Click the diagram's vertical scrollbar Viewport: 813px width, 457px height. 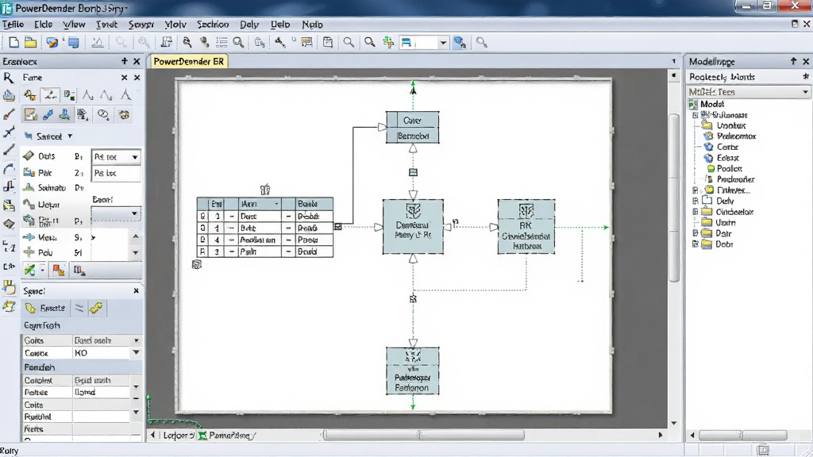coord(674,198)
